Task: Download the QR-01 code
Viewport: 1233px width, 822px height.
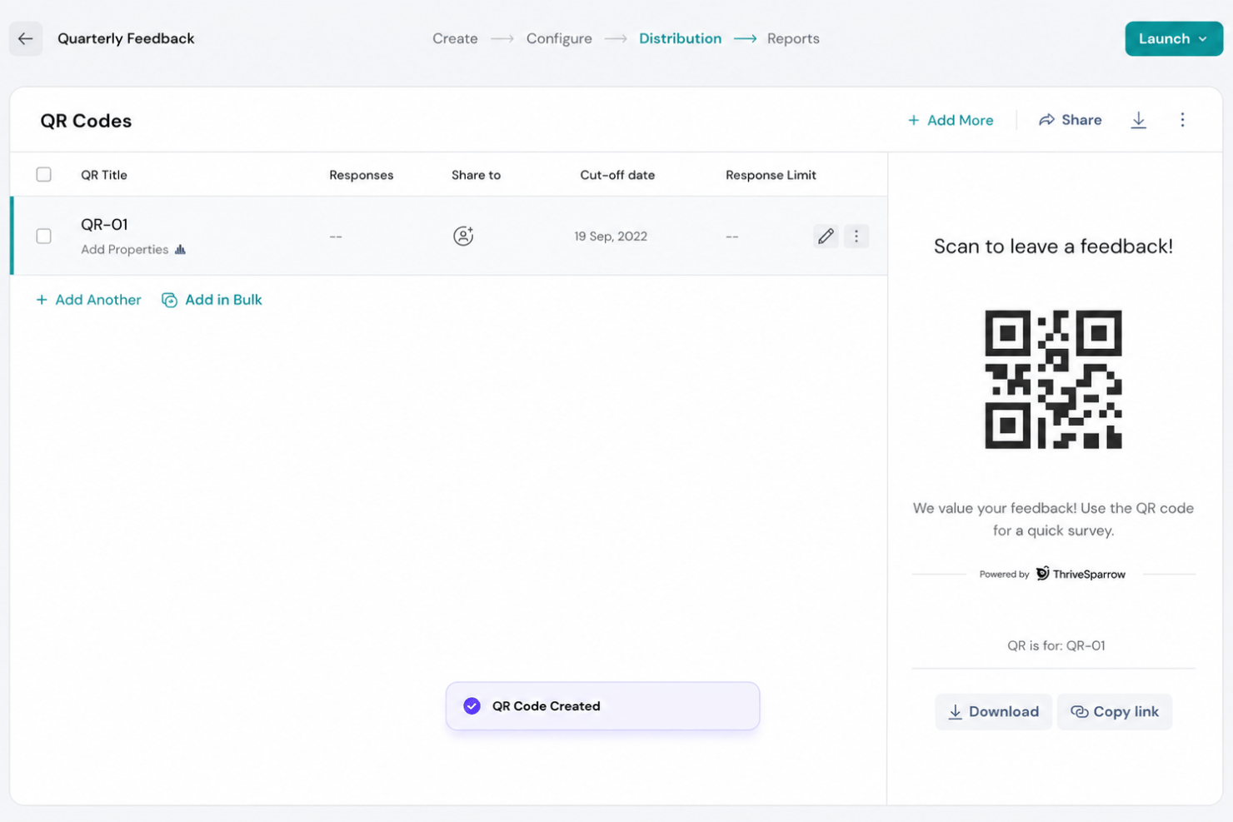Action: click(993, 711)
